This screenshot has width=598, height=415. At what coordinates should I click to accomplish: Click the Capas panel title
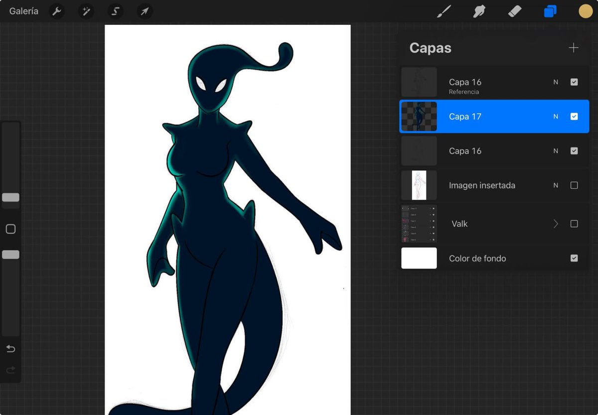pos(430,48)
